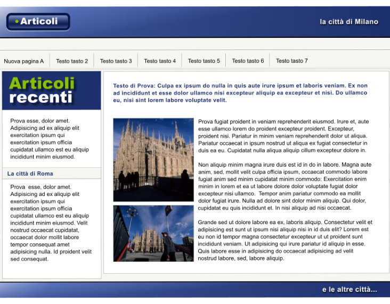Click the blue 'Testo di Prova' intro text
390x304 pixels.
tap(240, 93)
